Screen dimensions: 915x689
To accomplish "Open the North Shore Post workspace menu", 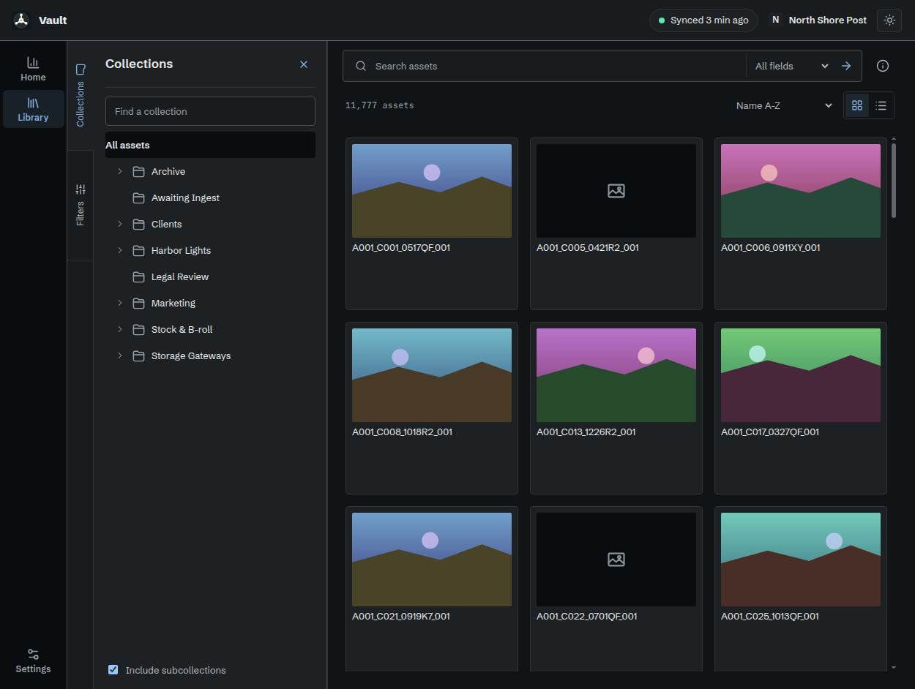I will (818, 20).
